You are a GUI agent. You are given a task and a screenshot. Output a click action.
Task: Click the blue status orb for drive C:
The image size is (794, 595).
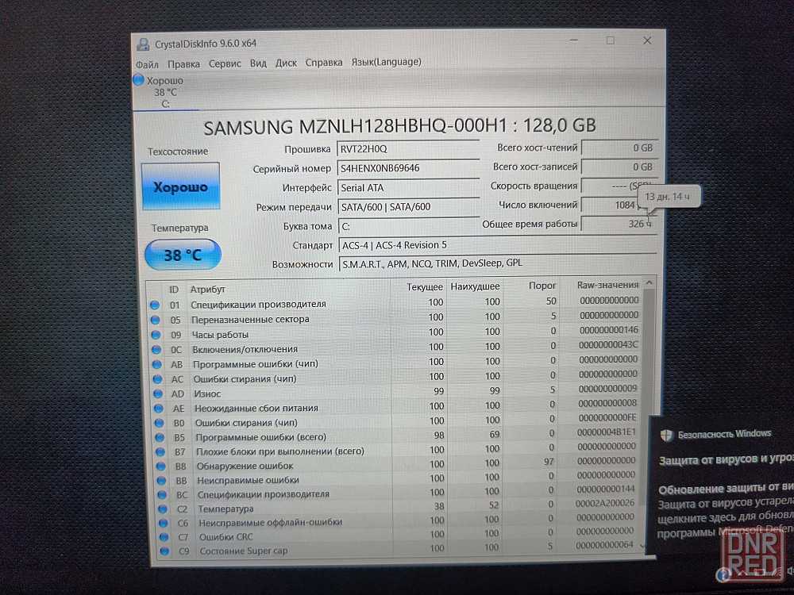(x=139, y=80)
